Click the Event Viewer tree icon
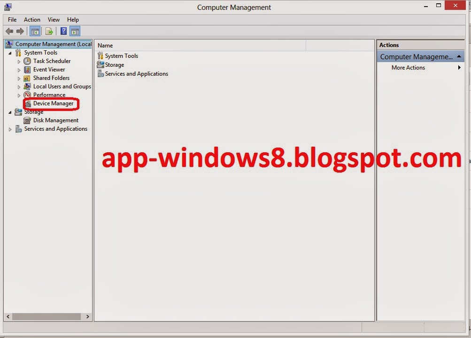Screen dimensions: 471x338 tap(27, 70)
